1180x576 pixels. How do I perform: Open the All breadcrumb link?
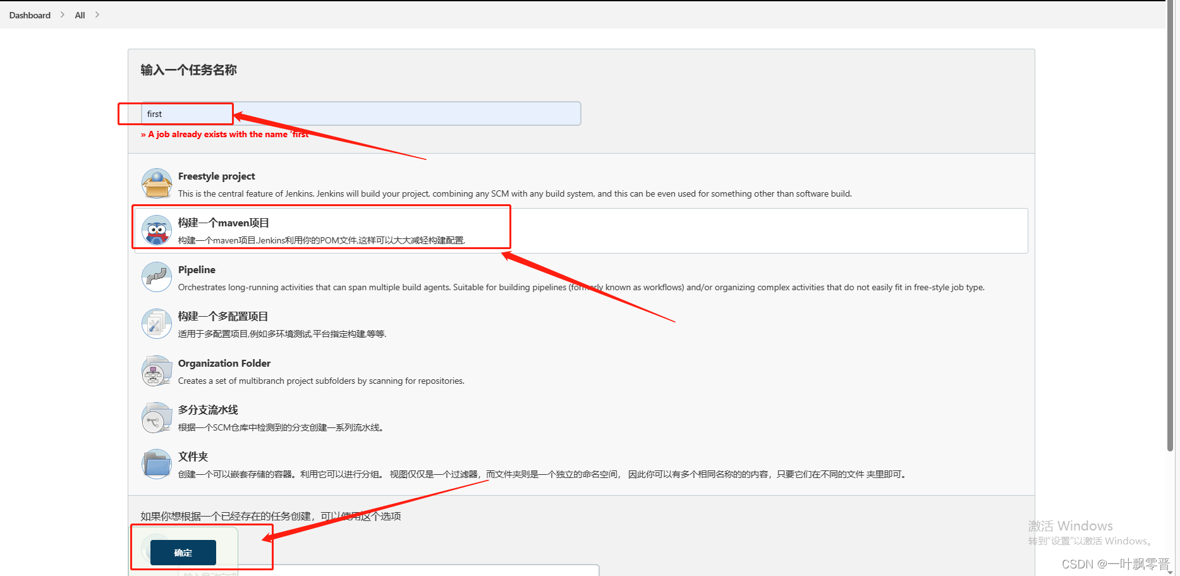coord(80,15)
